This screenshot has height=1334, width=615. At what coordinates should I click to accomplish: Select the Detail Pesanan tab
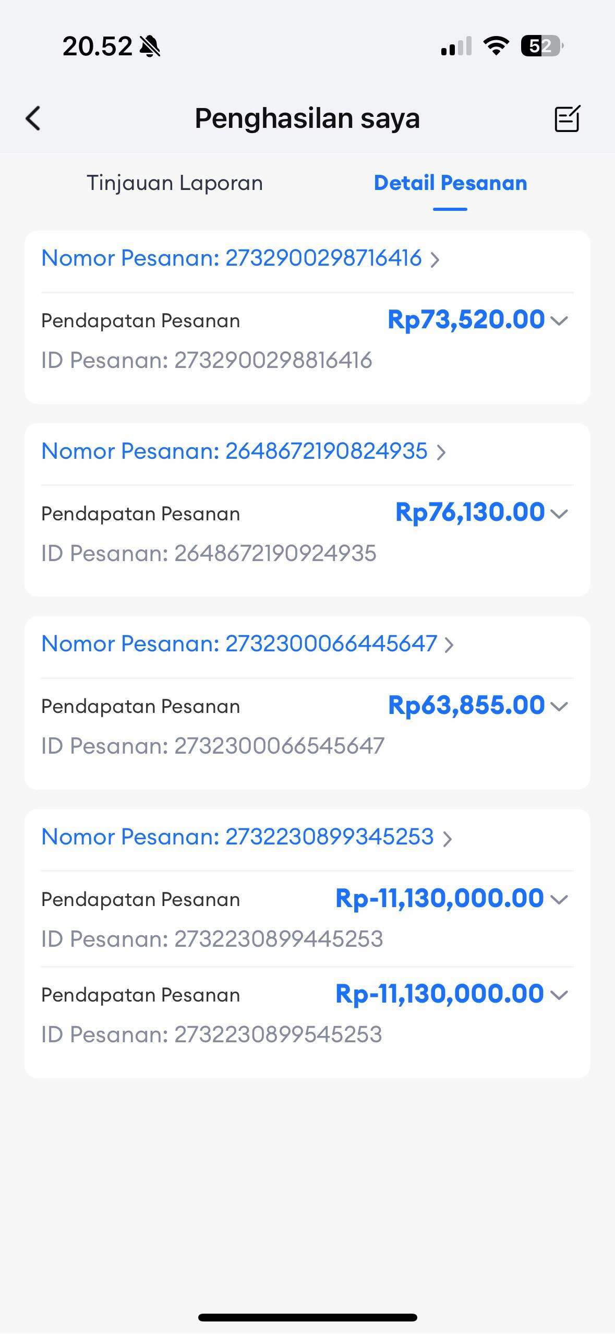[x=450, y=183]
